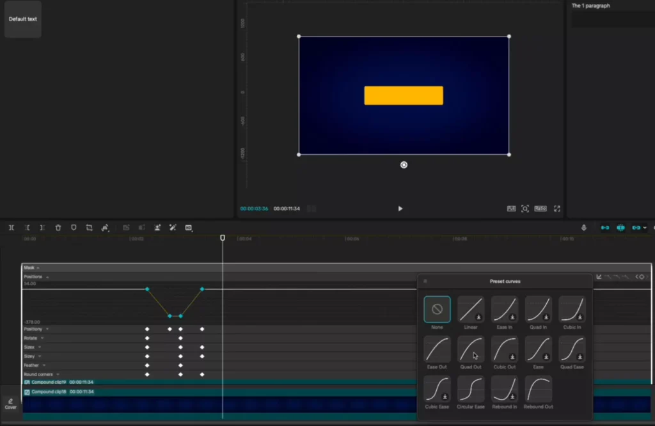Click the Cover button beside the track
This screenshot has width=655, height=426.
click(11, 404)
